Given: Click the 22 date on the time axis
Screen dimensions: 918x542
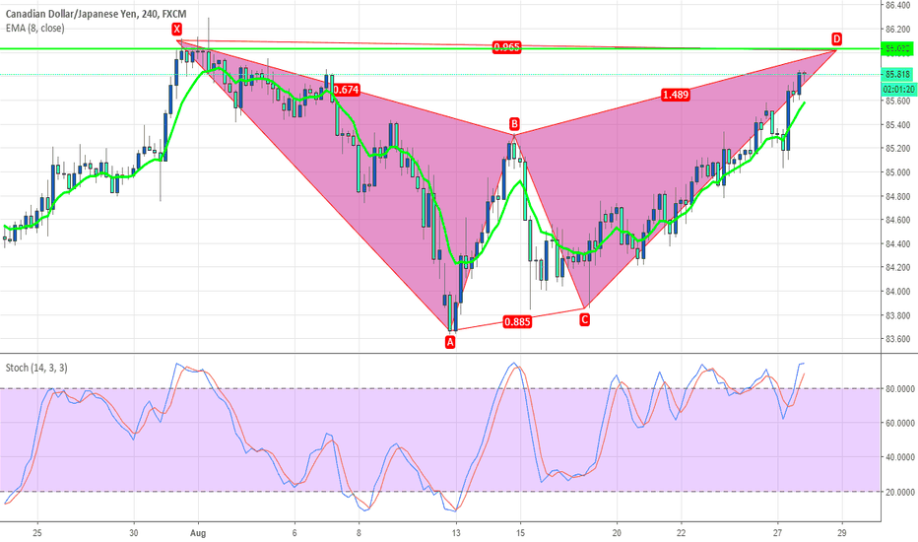Looking at the screenshot, I should tap(681, 532).
